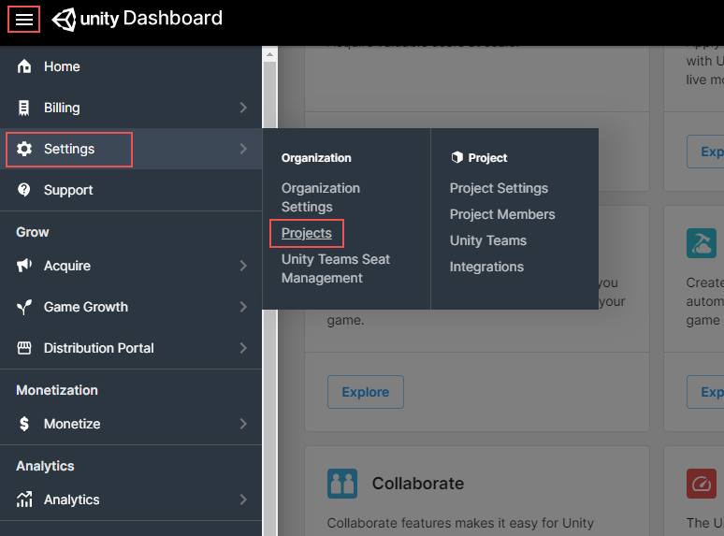This screenshot has width=724, height=536.
Task: Open Organization Settings link
Action: (x=321, y=197)
